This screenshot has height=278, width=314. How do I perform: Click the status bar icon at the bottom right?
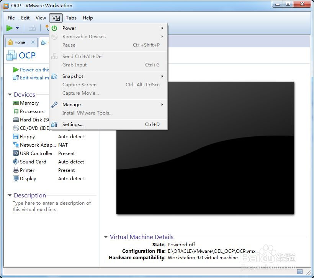coord(300,272)
